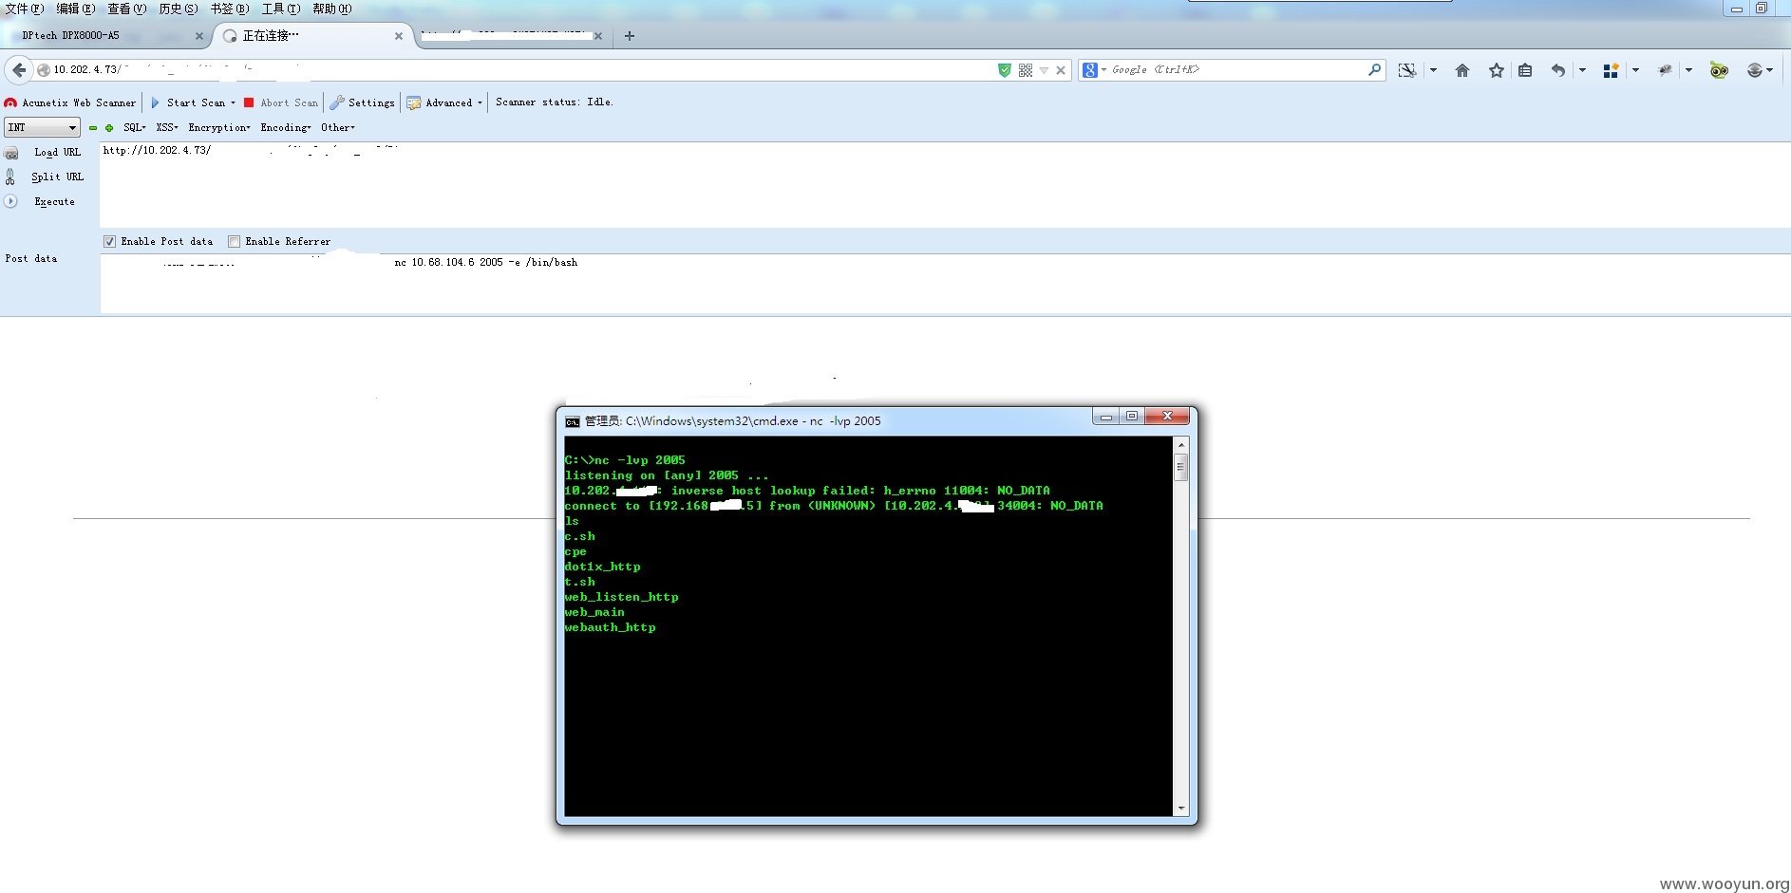Open the 工具 (Tools) menu

coord(281,9)
